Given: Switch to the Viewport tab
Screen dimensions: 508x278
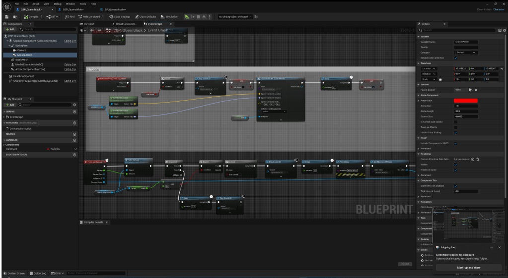Looking at the screenshot, I should 88,24.
